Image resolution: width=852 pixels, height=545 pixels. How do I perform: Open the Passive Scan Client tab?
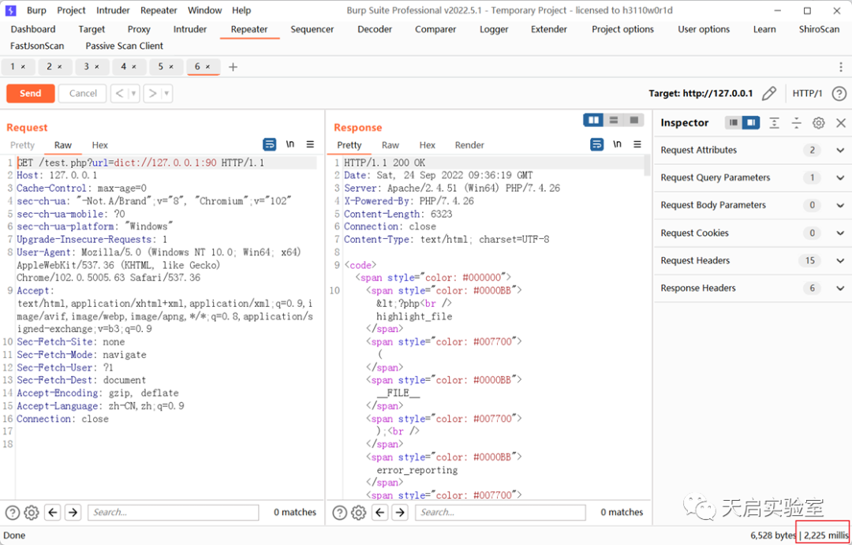125,47
